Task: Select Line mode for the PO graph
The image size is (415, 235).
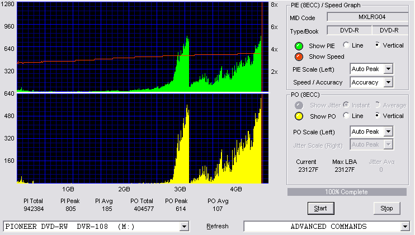Action: [346, 115]
